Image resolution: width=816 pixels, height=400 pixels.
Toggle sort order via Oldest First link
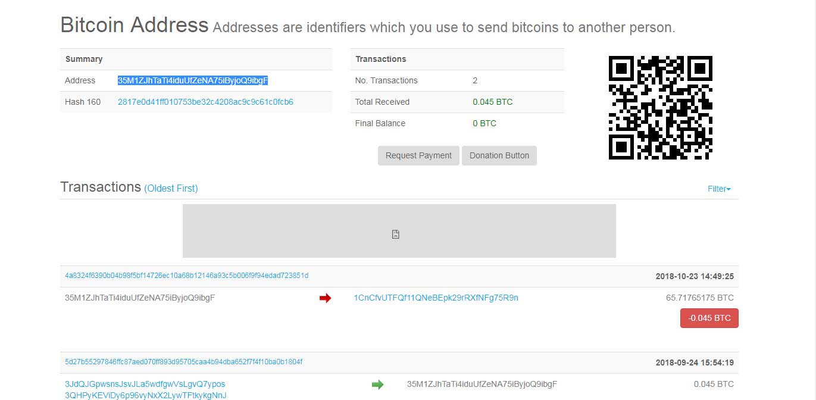[171, 188]
